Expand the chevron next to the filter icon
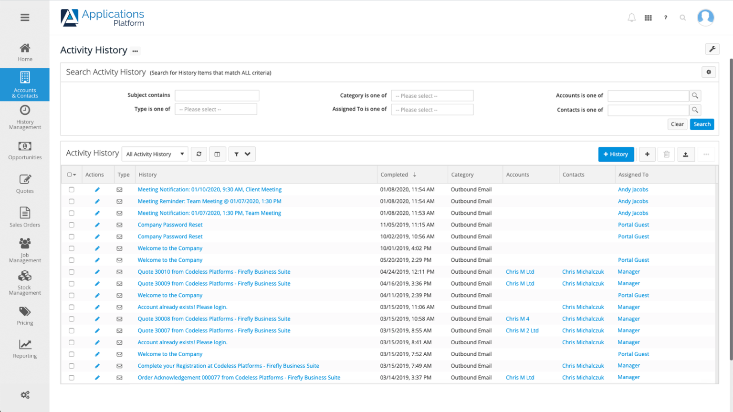 (247, 154)
